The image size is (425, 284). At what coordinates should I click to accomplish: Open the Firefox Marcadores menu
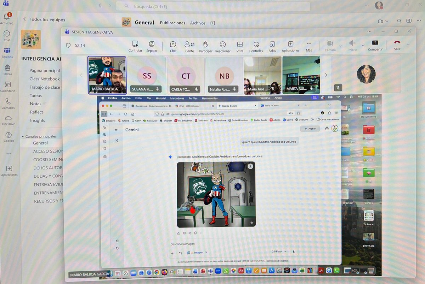[177, 98]
